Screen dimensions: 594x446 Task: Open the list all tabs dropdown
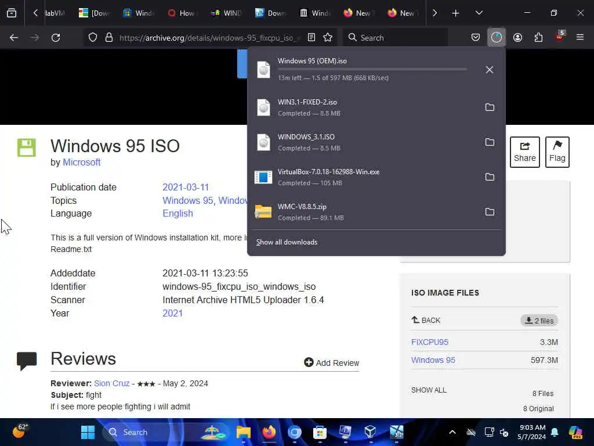click(x=479, y=13)
